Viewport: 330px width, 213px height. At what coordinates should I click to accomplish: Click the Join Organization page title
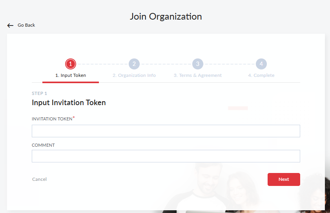click(x=166, y=17)
